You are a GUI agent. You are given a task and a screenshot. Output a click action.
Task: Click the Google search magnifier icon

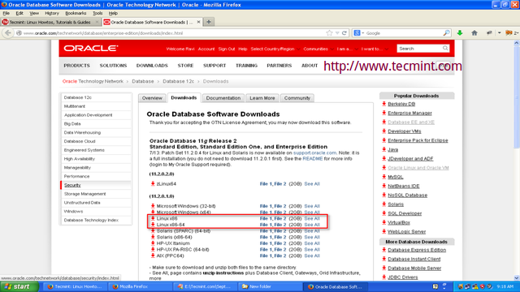pyautogui.click(x=446, y=32)
